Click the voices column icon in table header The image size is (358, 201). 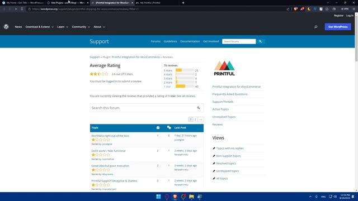click(158, 128)
